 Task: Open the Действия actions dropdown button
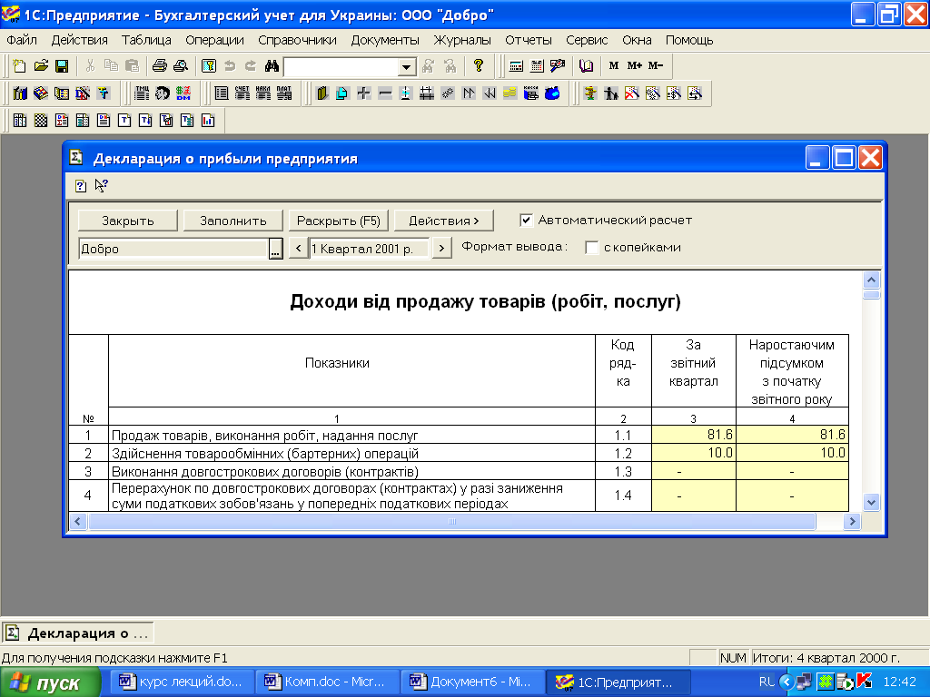click(x=443, y=221)
